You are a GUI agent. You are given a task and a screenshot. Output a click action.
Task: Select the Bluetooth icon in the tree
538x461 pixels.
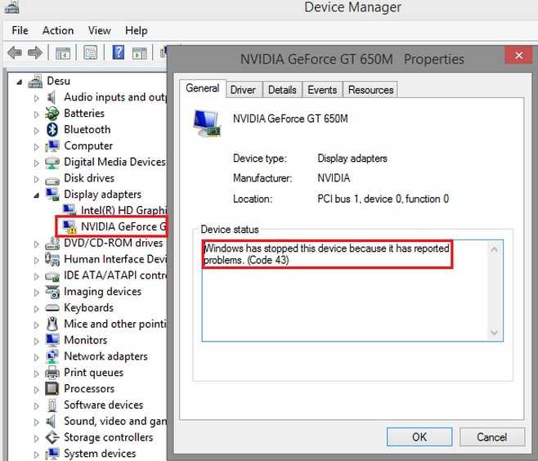click(x=52, y=130)
